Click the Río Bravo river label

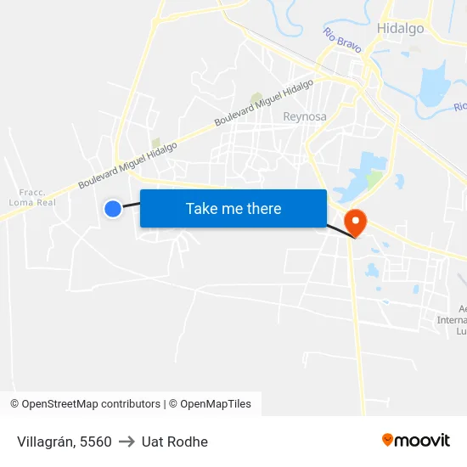[x=342, y=40]
